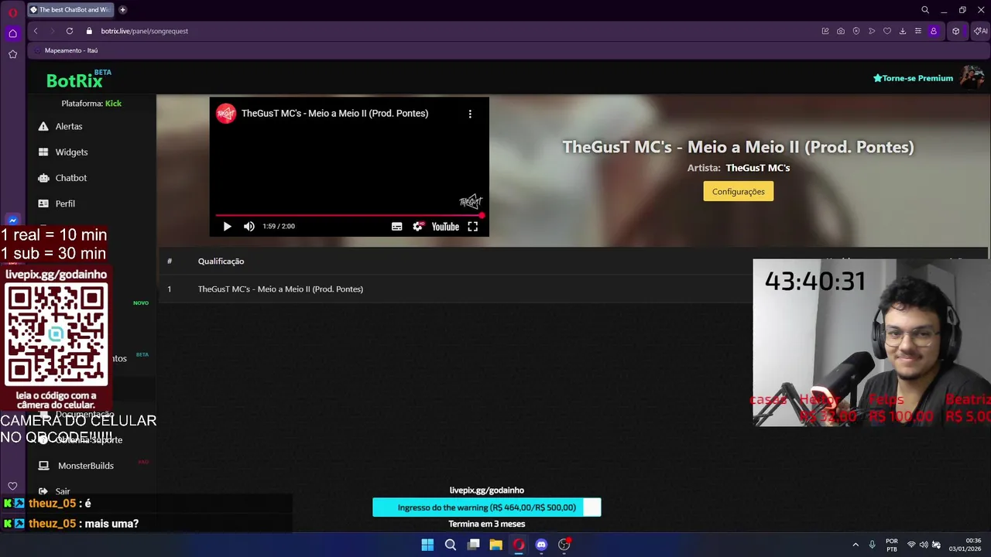The height and width of the screenshot is (557, 991).
Task: Click Torne-se Premium link
Action: (913, 78)
